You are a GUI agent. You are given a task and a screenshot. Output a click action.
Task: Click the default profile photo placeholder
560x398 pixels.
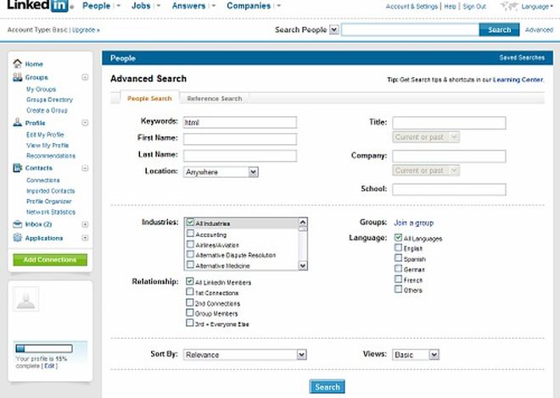click(x=26, y=299)
